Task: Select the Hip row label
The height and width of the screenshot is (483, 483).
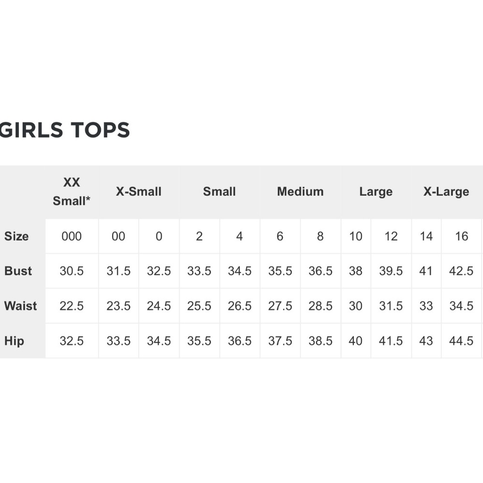Action: pyautogui.click(x=14, y=341)
